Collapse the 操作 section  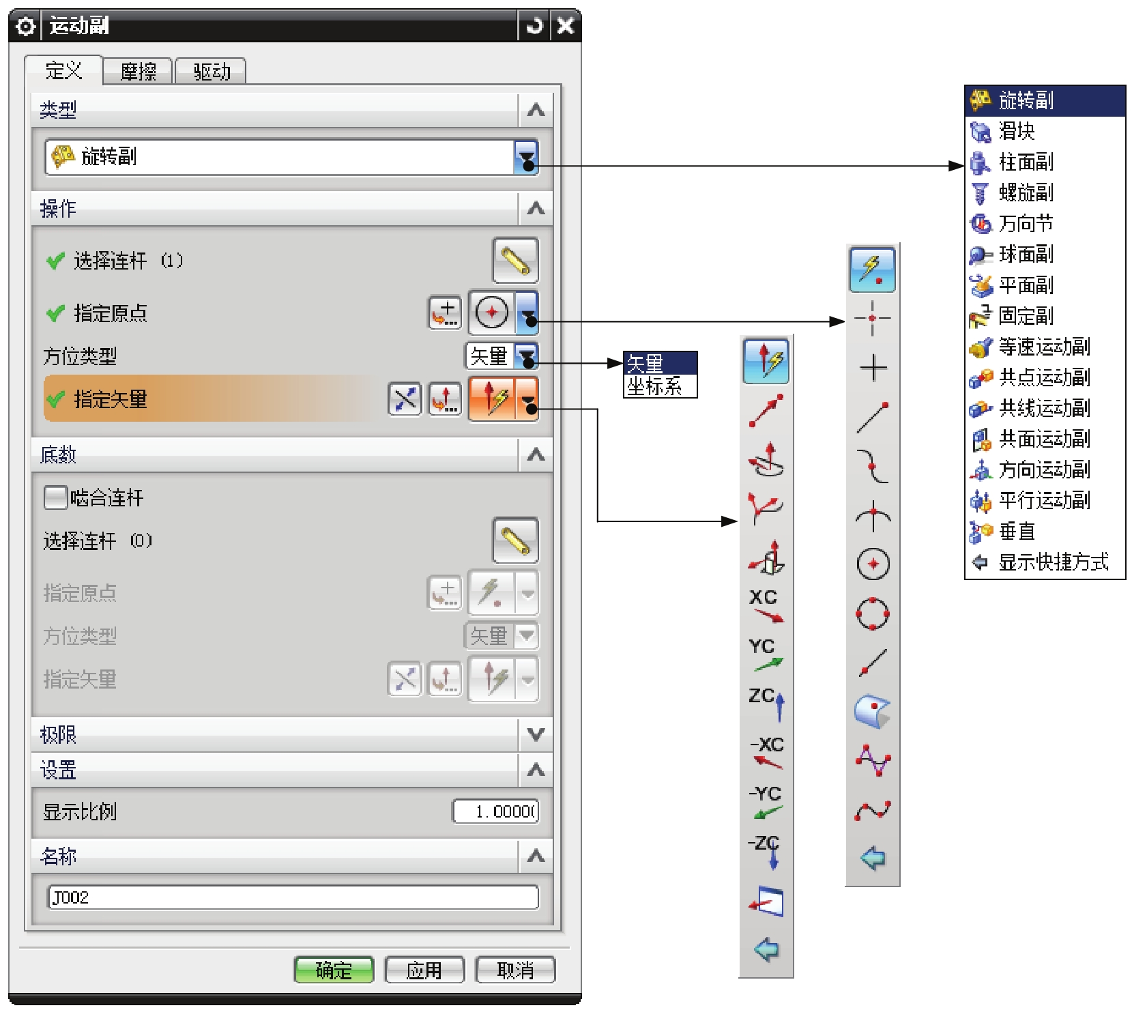[x=536, y=208]
